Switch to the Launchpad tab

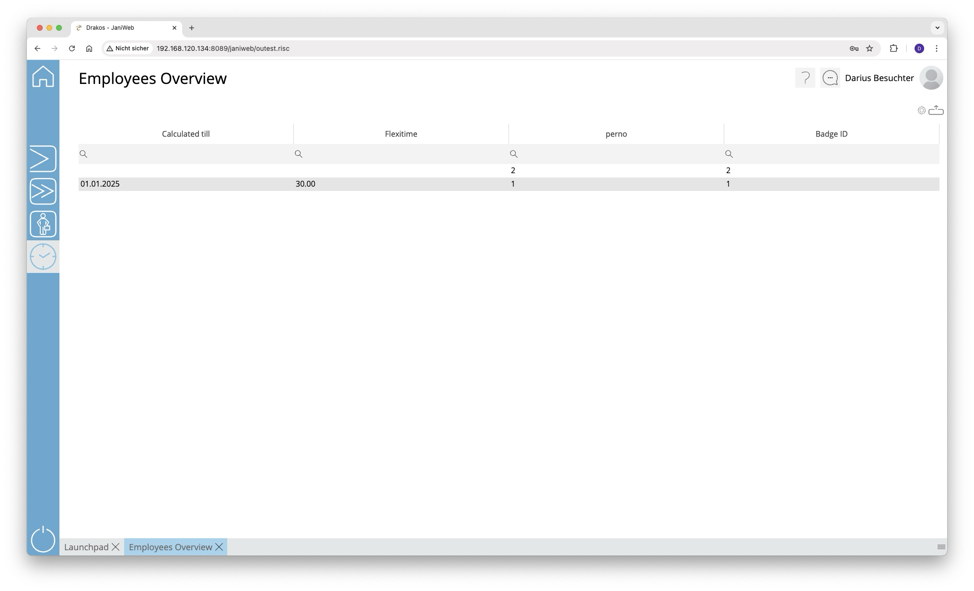coord(86,547)
